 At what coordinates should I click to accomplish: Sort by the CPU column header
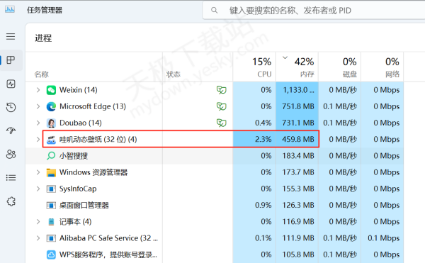click(254, 67)
